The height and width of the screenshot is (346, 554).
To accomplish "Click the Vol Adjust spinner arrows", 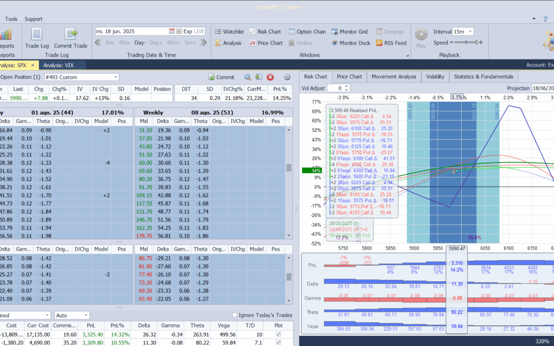I will [347, 88].
